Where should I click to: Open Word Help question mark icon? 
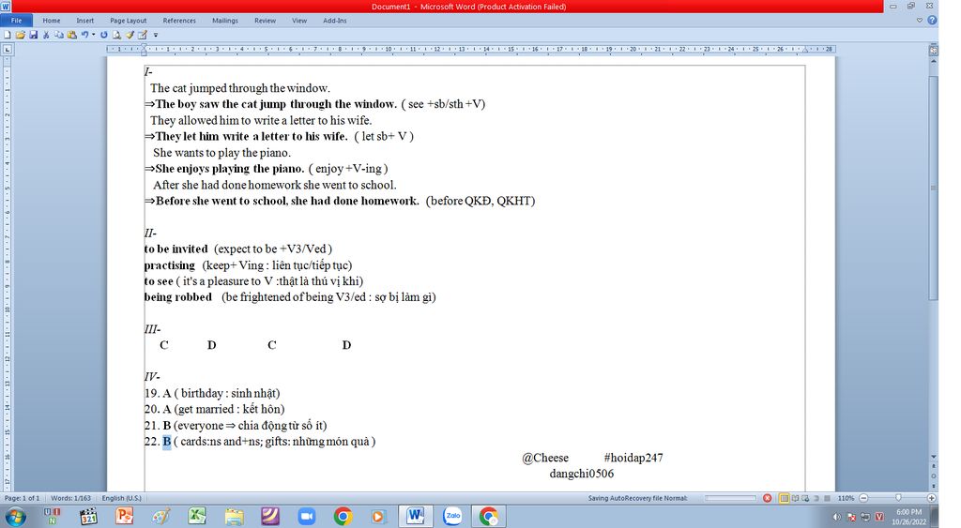(932, 21)
